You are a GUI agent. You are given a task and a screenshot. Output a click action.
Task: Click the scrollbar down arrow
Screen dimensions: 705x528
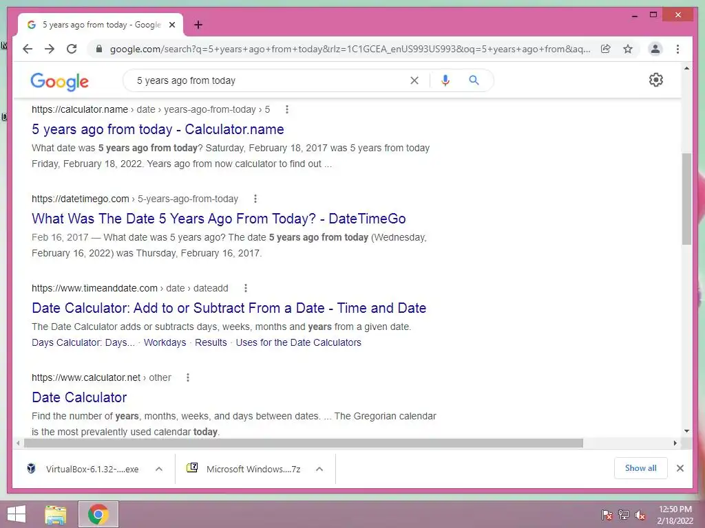(x=686, y=431)
